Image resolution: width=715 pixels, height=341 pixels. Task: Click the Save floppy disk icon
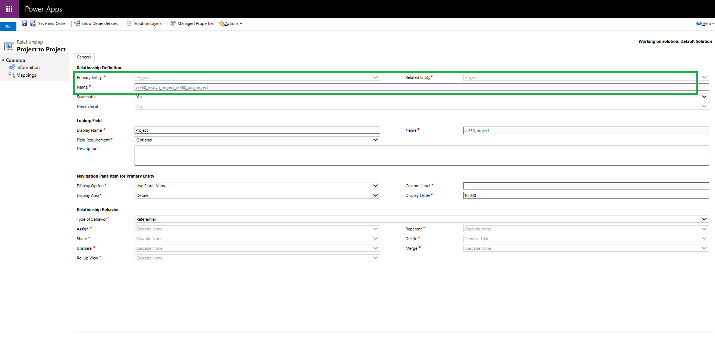(x=24, y=23)
